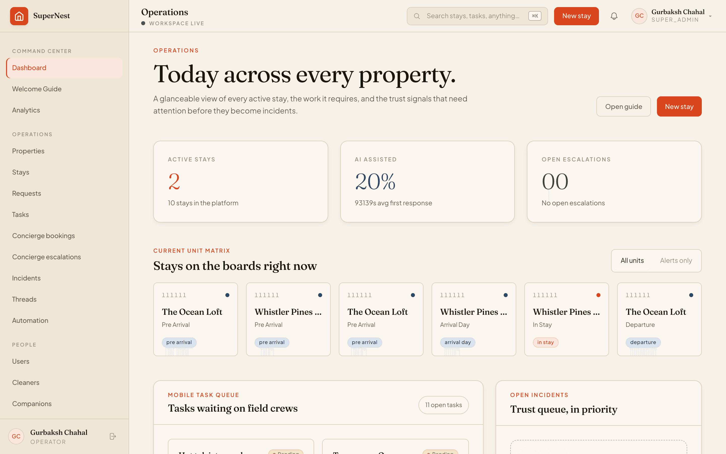Click the SuperNest home logo icon
The height and width of the screenshot is (454, 726).
(19, 16)
